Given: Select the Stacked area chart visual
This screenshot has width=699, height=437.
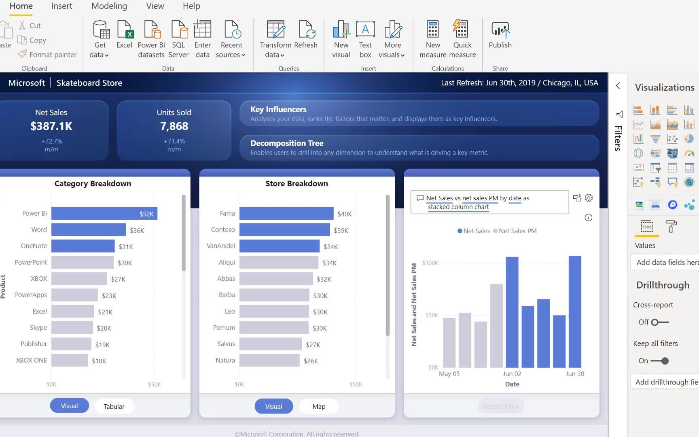Looking at the screenshot, I should 672,124.
